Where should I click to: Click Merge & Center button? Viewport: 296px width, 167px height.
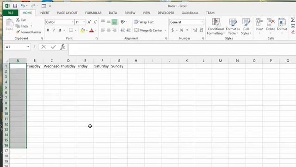(x=148, y=30)
